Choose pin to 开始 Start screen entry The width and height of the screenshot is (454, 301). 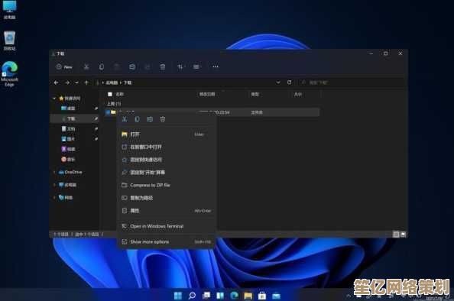point(167,173)
